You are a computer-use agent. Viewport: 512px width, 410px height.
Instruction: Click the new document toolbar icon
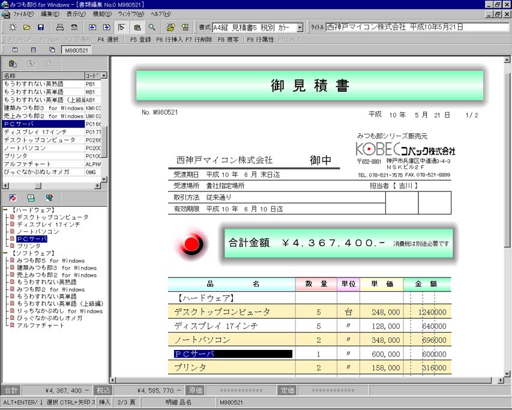[x=13, y=27]
